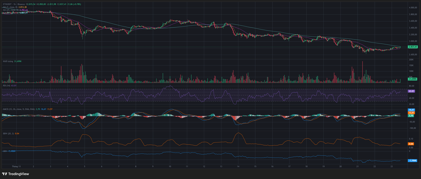Click day 5 on the time axis
Viewport: 421px width, 179px height.
(84, 167)
